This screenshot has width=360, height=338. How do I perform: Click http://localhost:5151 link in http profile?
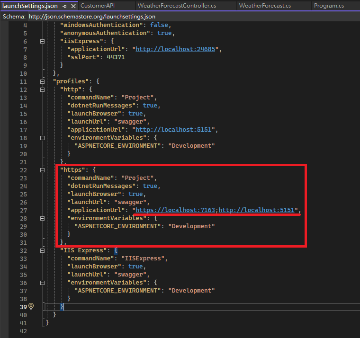pyautogui.click(x=176, y=130)
